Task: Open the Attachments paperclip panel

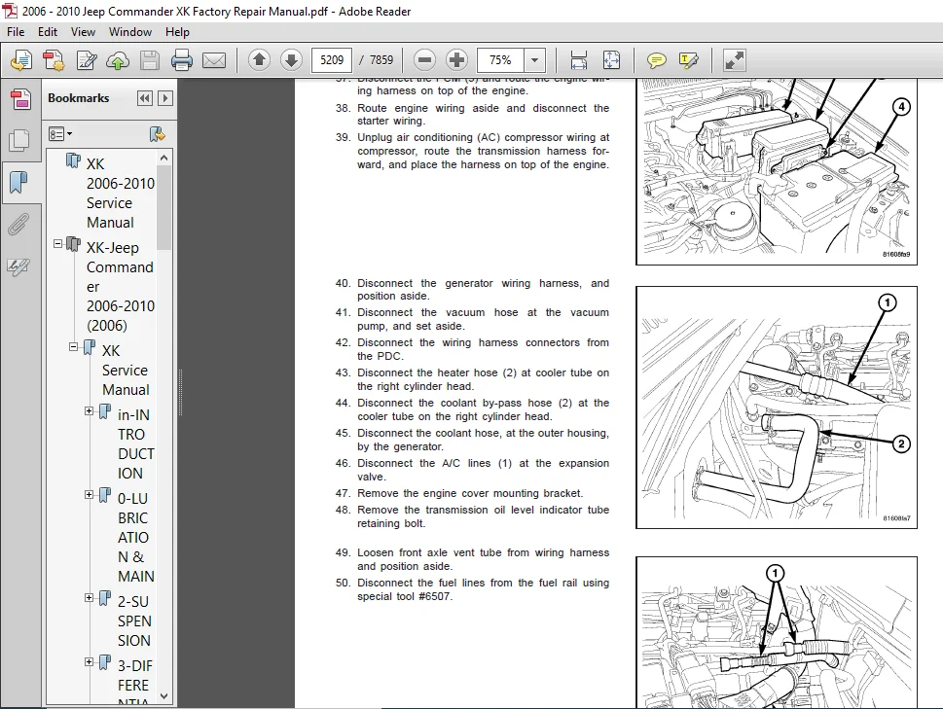Action: point(19,224)
